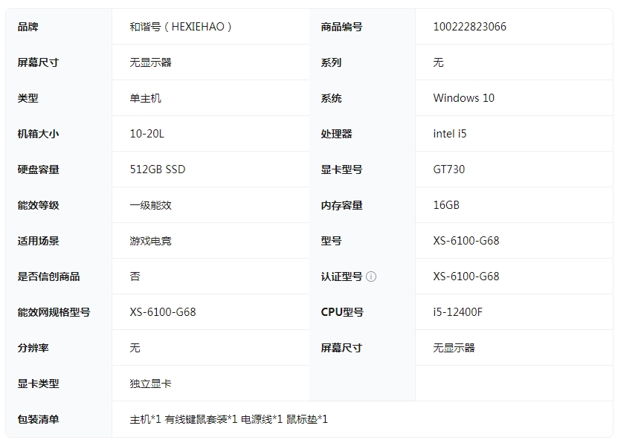Click the 512GB SSD storage value
This screenshot has height=443, width=618.
(157, 169)
